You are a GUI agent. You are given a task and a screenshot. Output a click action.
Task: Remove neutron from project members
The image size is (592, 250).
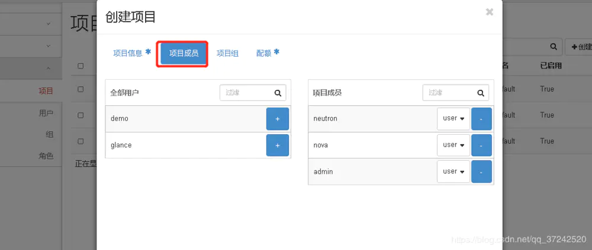tap(481, 119)
